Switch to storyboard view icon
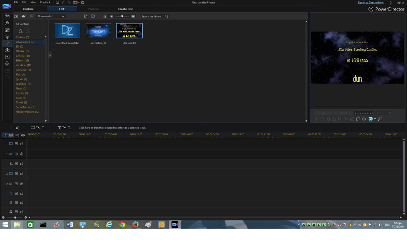Viewport: 407px width, 240px height. pos(11,135)
